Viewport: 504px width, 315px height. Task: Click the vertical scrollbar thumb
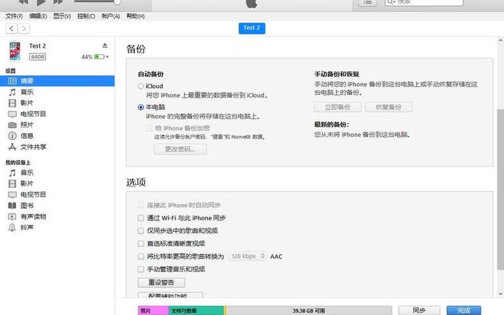click(500, 190)
